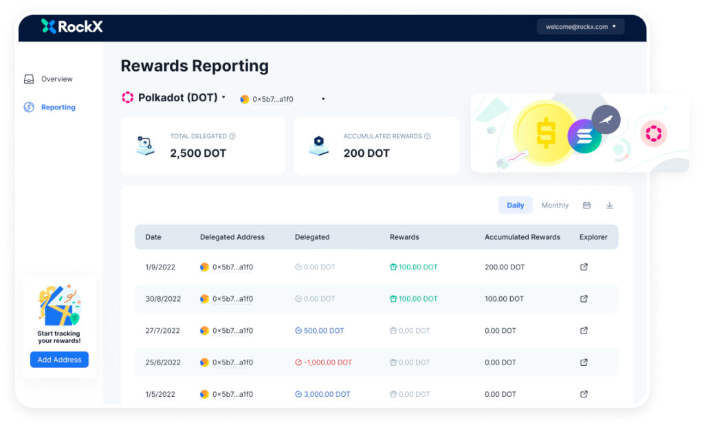Click the Add Address button
Image resolution: width=704 pixels, height=427 pixels.
coord(59,360)
